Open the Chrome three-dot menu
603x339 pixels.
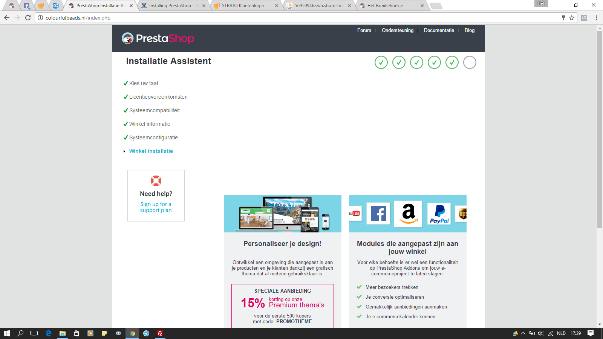(596, 18)
